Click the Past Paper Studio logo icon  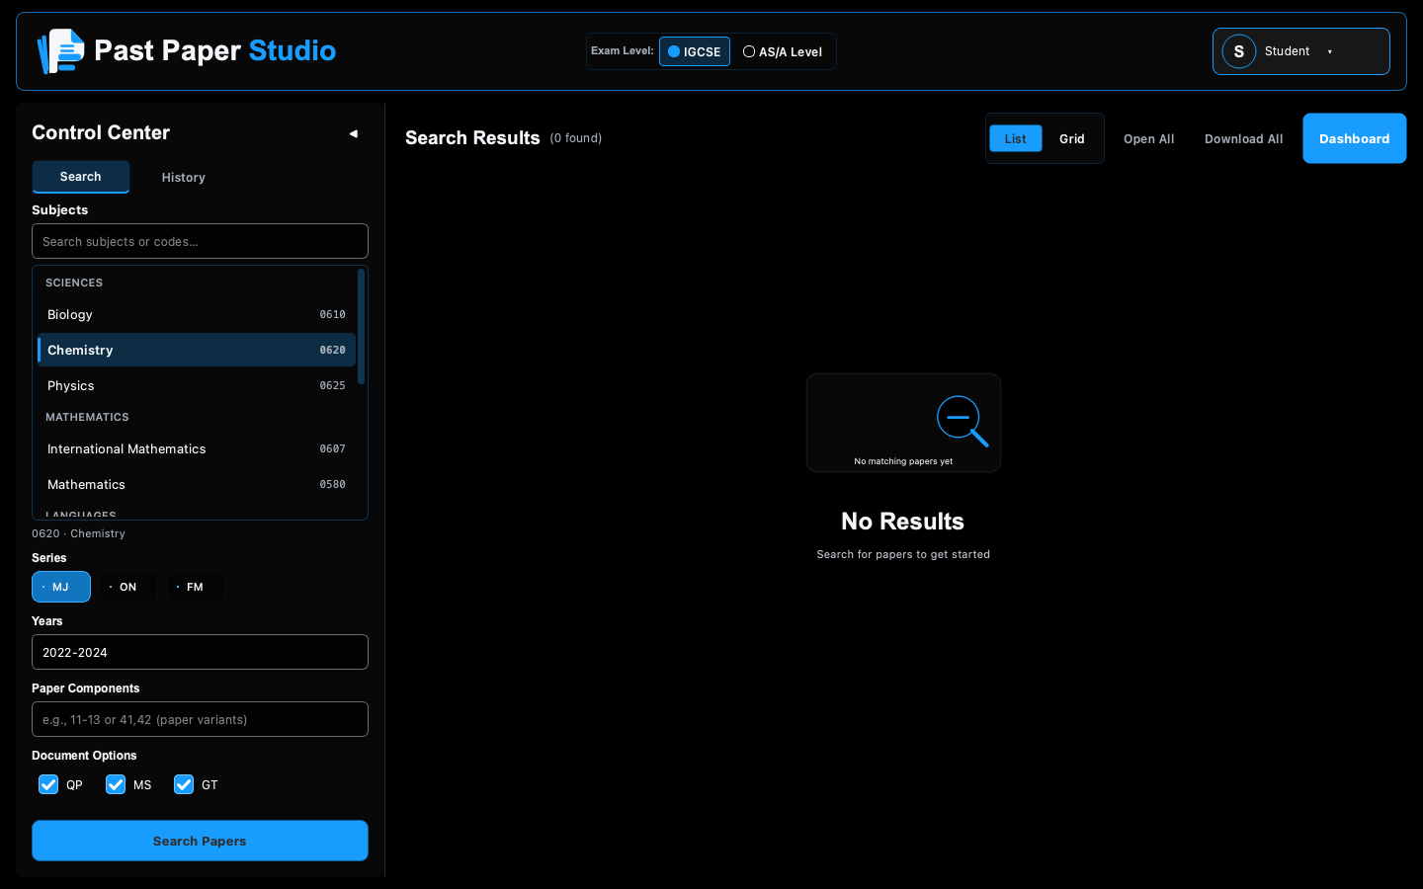coord(60,51)
